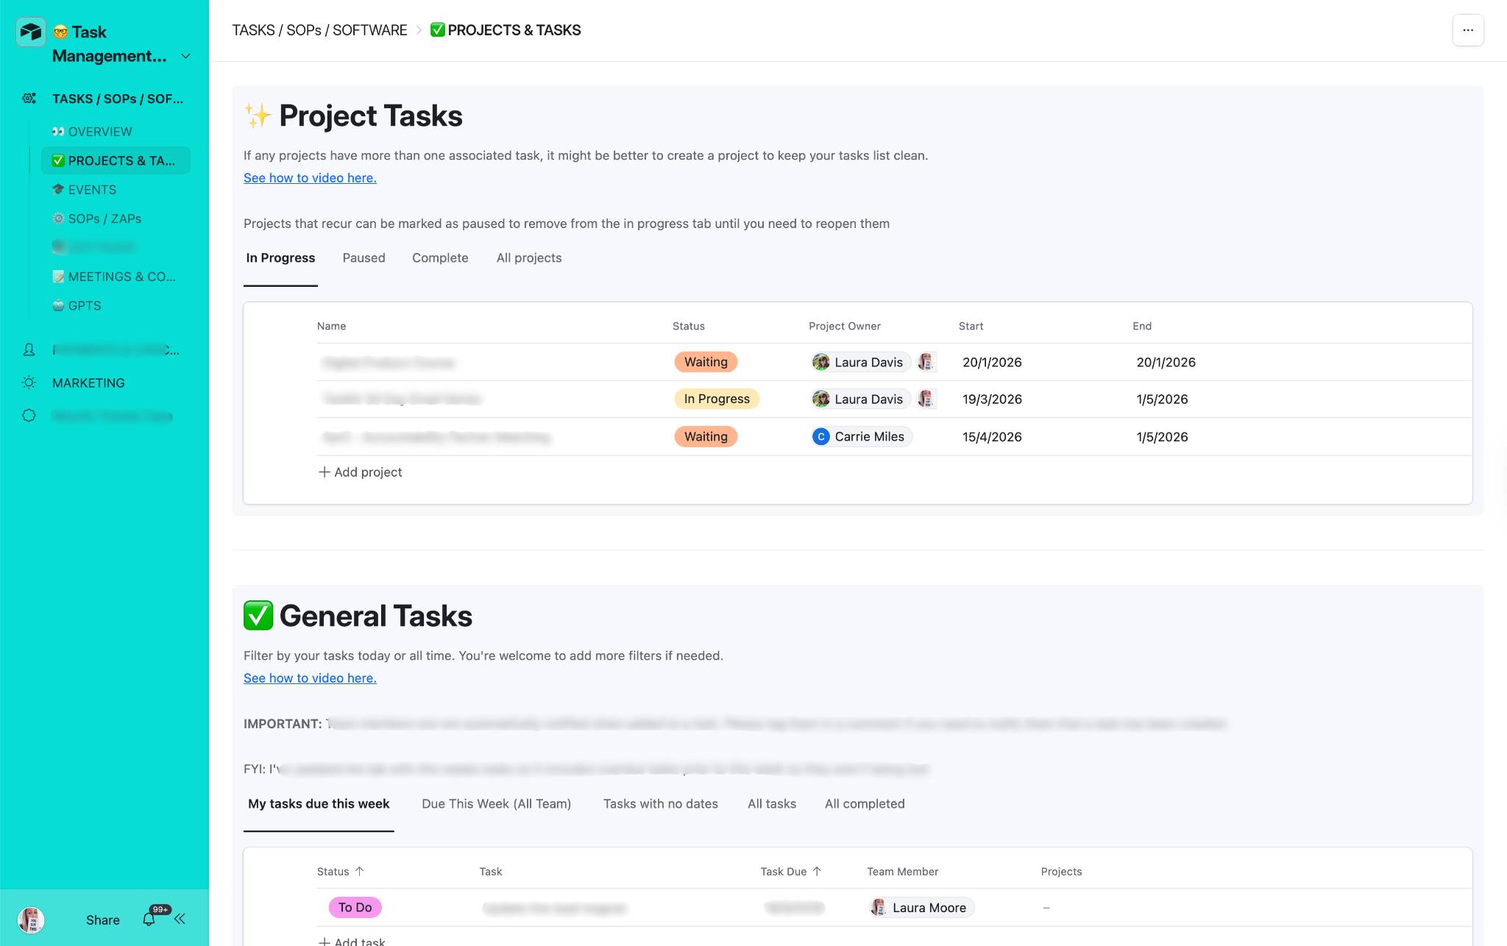The height and width of the screenshot is (946, 1507).
Task: Click the user profile avatar
Action: tap(31, 920)
